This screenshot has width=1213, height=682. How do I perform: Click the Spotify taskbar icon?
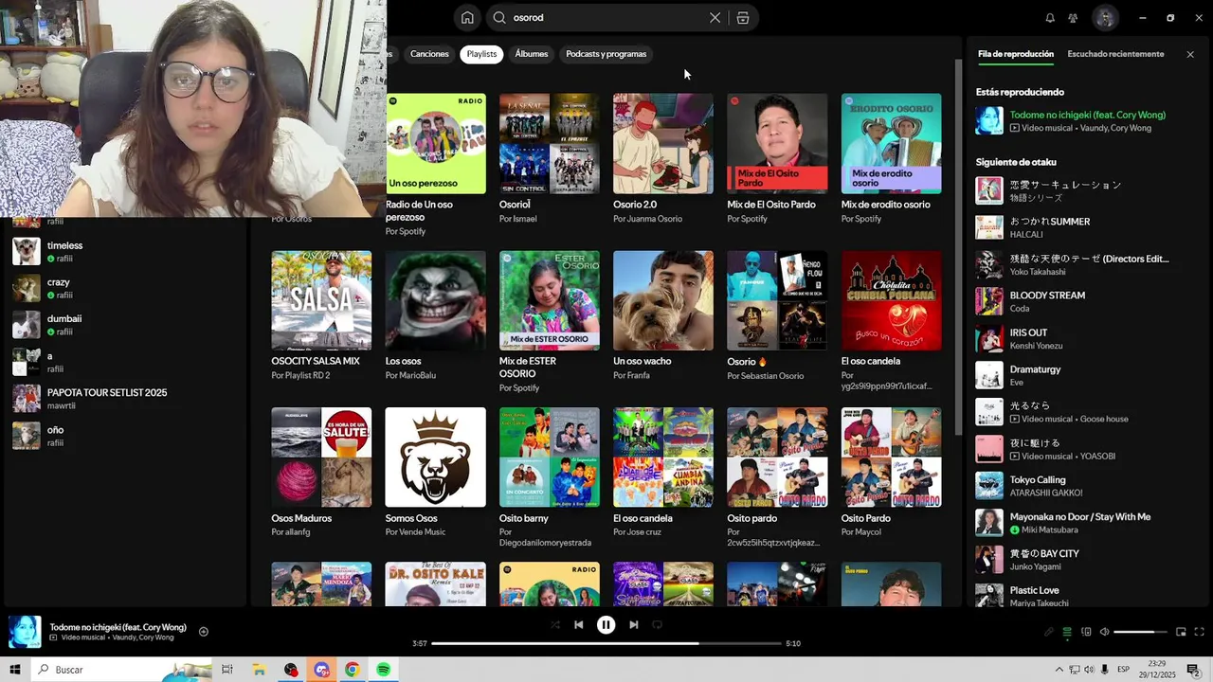(x=383, y=670)
